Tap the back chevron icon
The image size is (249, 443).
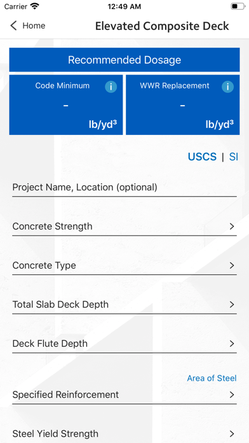click(x=13, y=25)
